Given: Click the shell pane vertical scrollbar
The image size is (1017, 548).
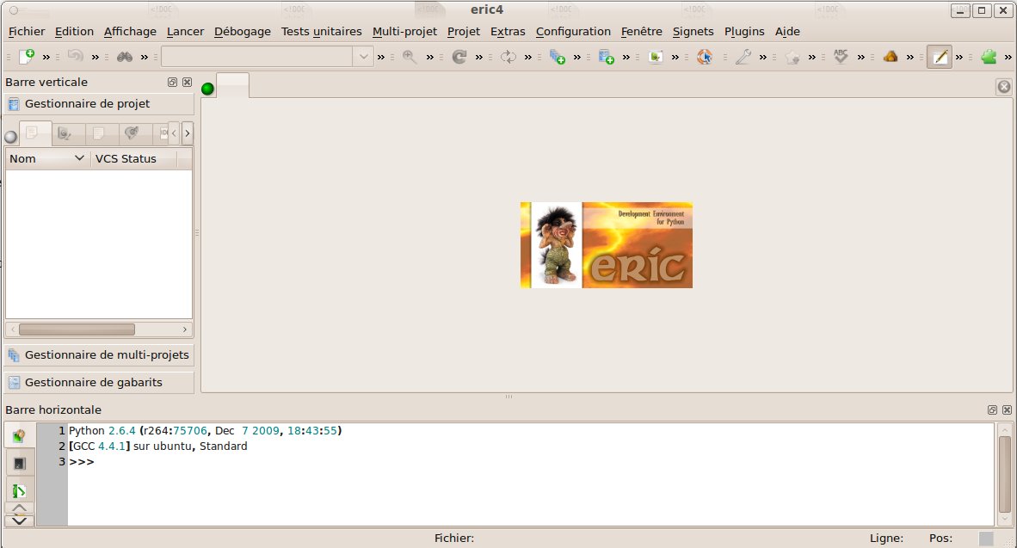Looking at the screenshot, I should point(1005,474).
